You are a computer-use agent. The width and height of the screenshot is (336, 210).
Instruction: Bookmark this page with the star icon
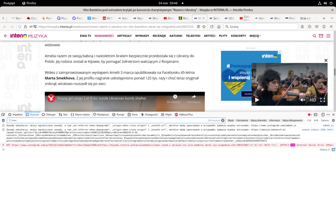(x=204, y=27)
